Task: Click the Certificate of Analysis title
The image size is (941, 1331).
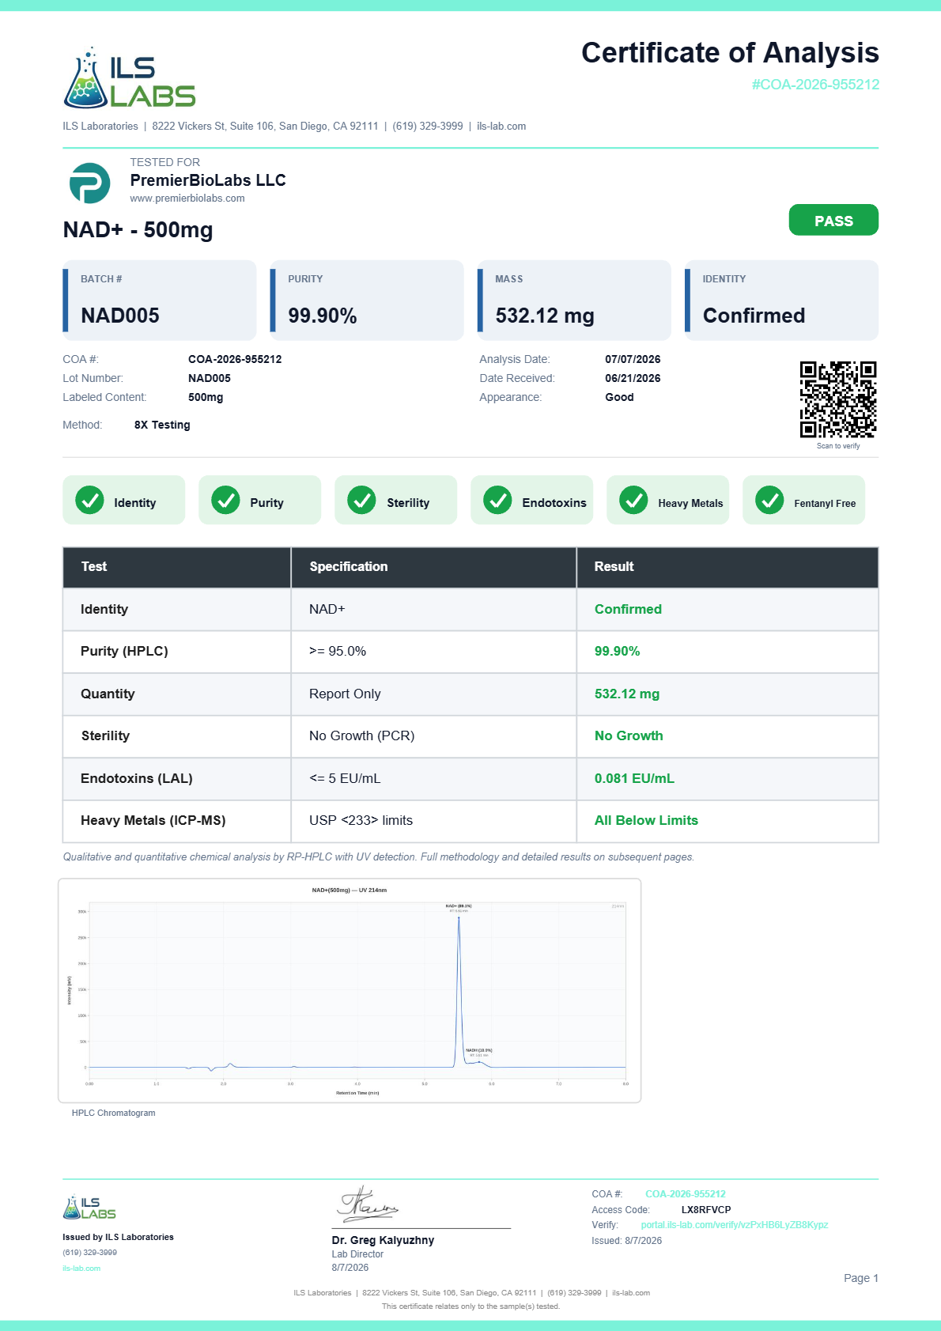Action: pyautogui.click(x=730, y=53)
